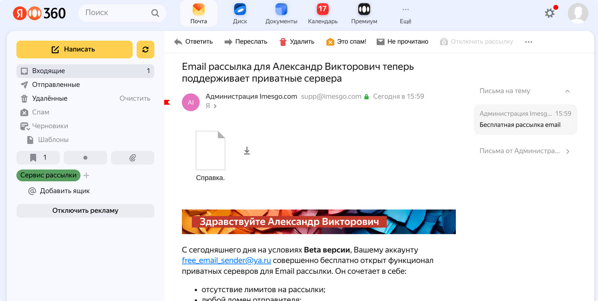Add a new label with the plus icon

[x=86, y=175]
